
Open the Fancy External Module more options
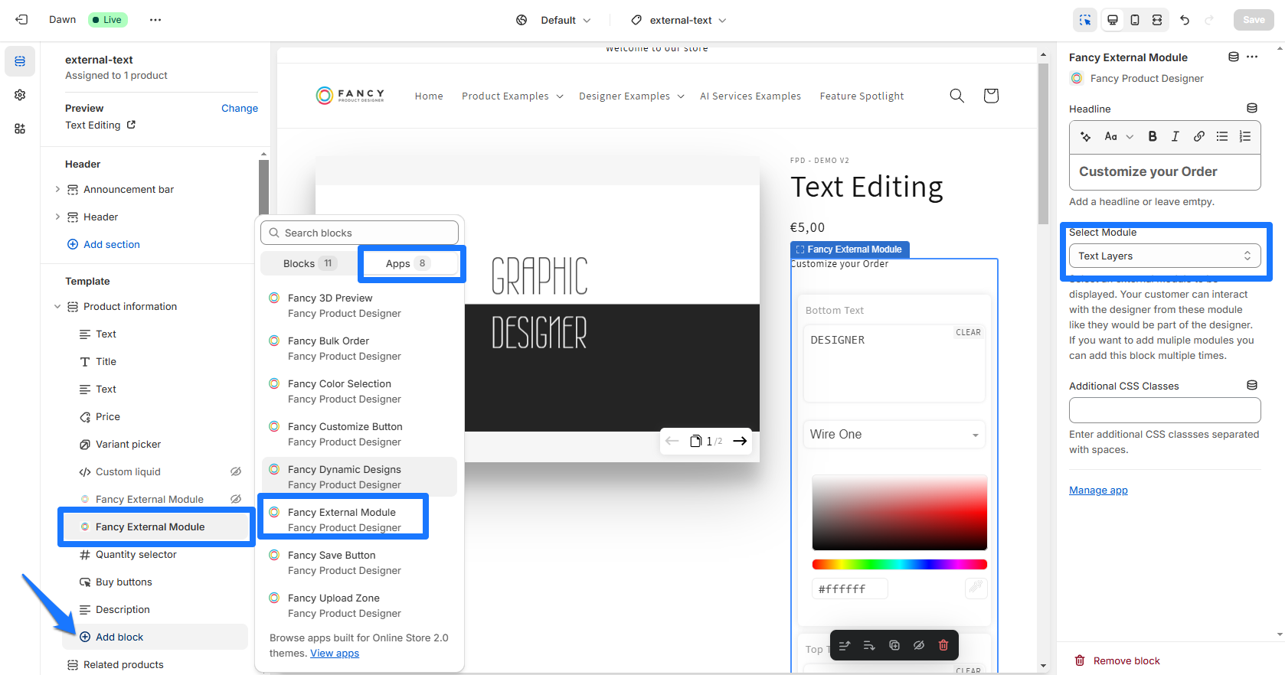tap(1252, 57)
